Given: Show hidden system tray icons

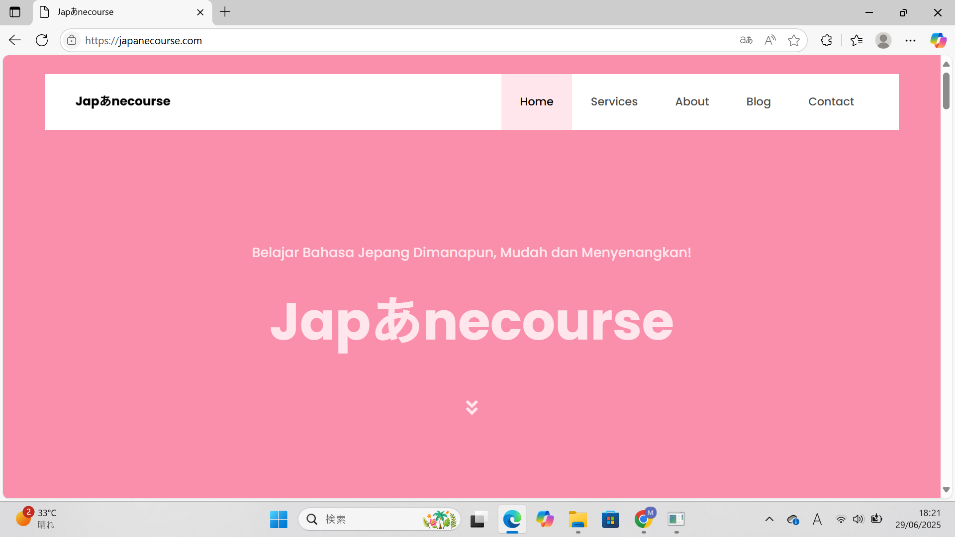Looking at the screenshot, I should [x=769, y=520].
